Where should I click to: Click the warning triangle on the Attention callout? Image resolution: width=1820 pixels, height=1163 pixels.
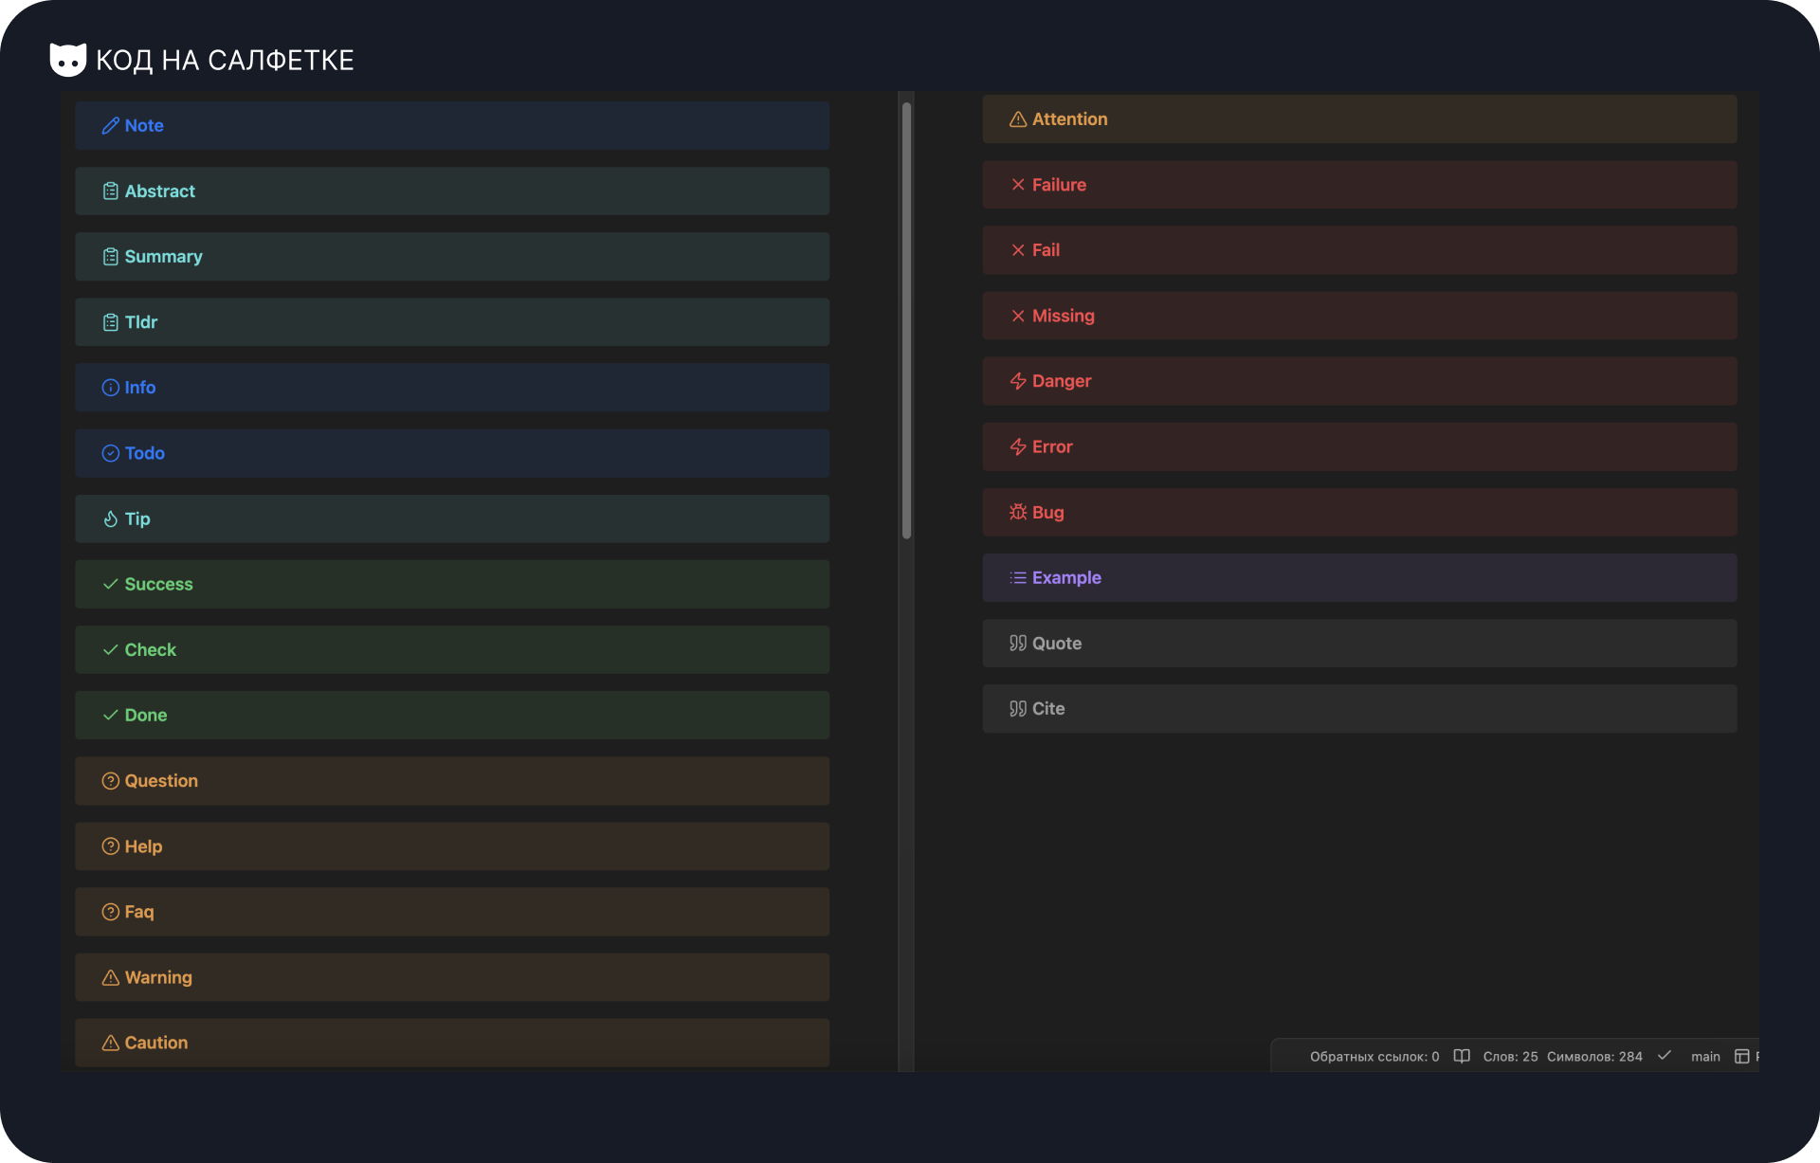pos(1018,119)
